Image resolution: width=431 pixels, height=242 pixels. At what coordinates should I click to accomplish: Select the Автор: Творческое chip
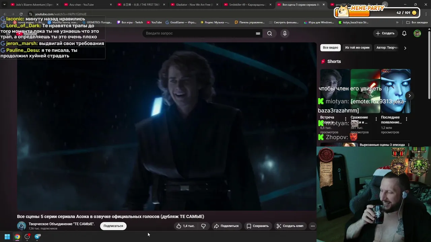387,48
